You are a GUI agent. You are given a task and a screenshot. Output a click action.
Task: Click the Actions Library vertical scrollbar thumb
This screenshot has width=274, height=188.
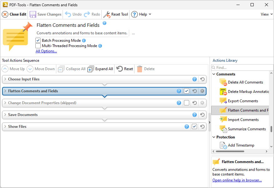[x=271, y=129]
